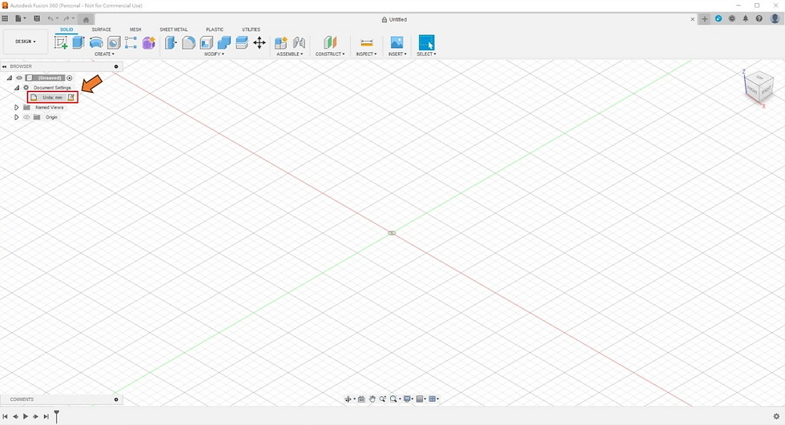Viewport: 785px width, 425px height.
Task: Open the INSPECT dropdown menu
Action: [367, 54]
